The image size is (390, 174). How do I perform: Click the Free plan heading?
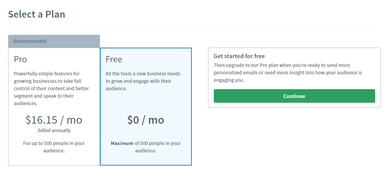tap(114, 59)
